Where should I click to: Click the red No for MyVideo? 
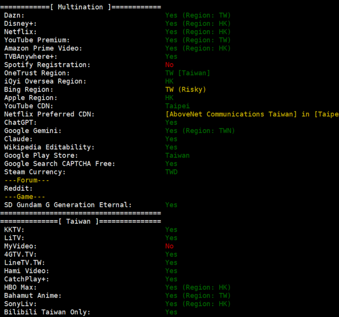pos(169,246)
